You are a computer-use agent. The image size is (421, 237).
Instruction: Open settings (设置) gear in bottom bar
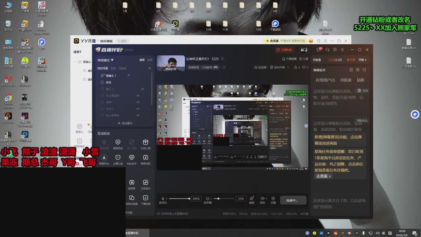pyautogui.click(x=273, y=198)
